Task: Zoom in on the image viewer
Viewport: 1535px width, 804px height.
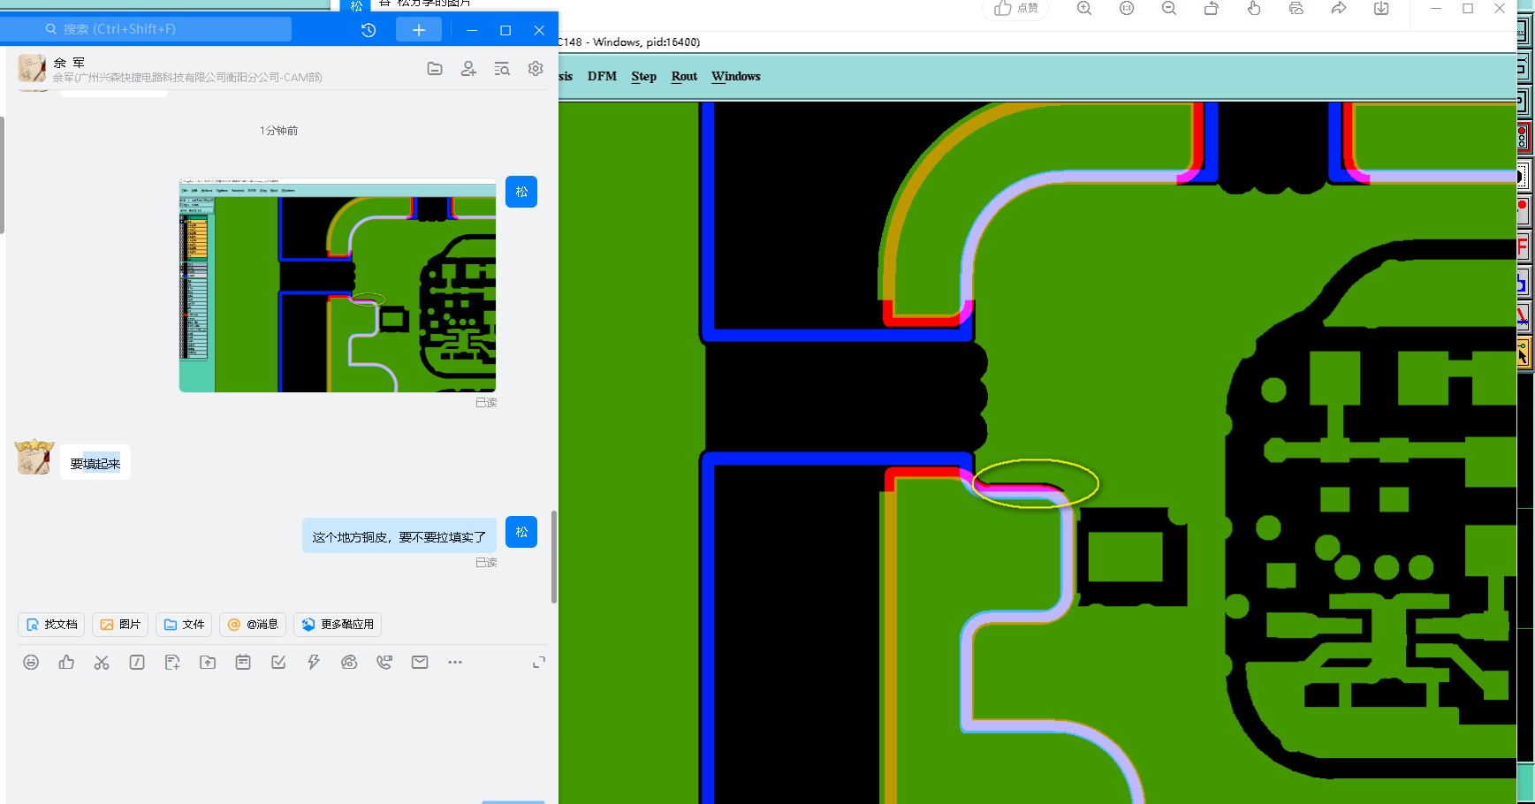Action: [x=1084, y=9]
